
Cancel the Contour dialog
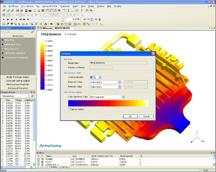[146, 116]
